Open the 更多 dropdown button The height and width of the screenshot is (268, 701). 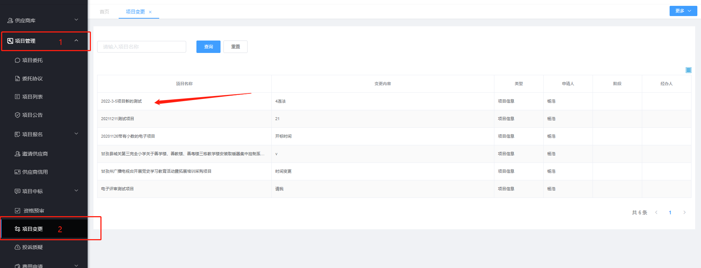[x=683, y=11]
